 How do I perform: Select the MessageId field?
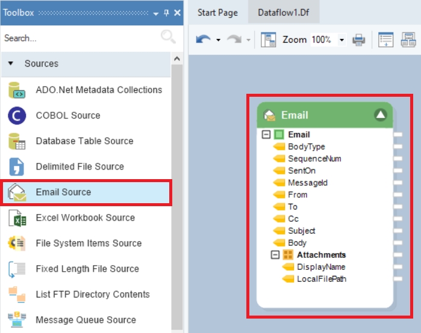[x=308, y=183]
